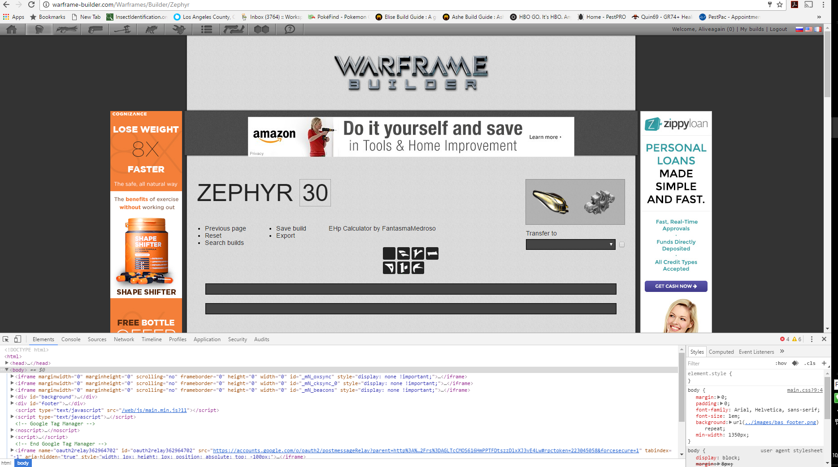Screen dimensions: 838x467
Task: Select the first polarity icon in bottom row
Action: [x=389, y=268]
